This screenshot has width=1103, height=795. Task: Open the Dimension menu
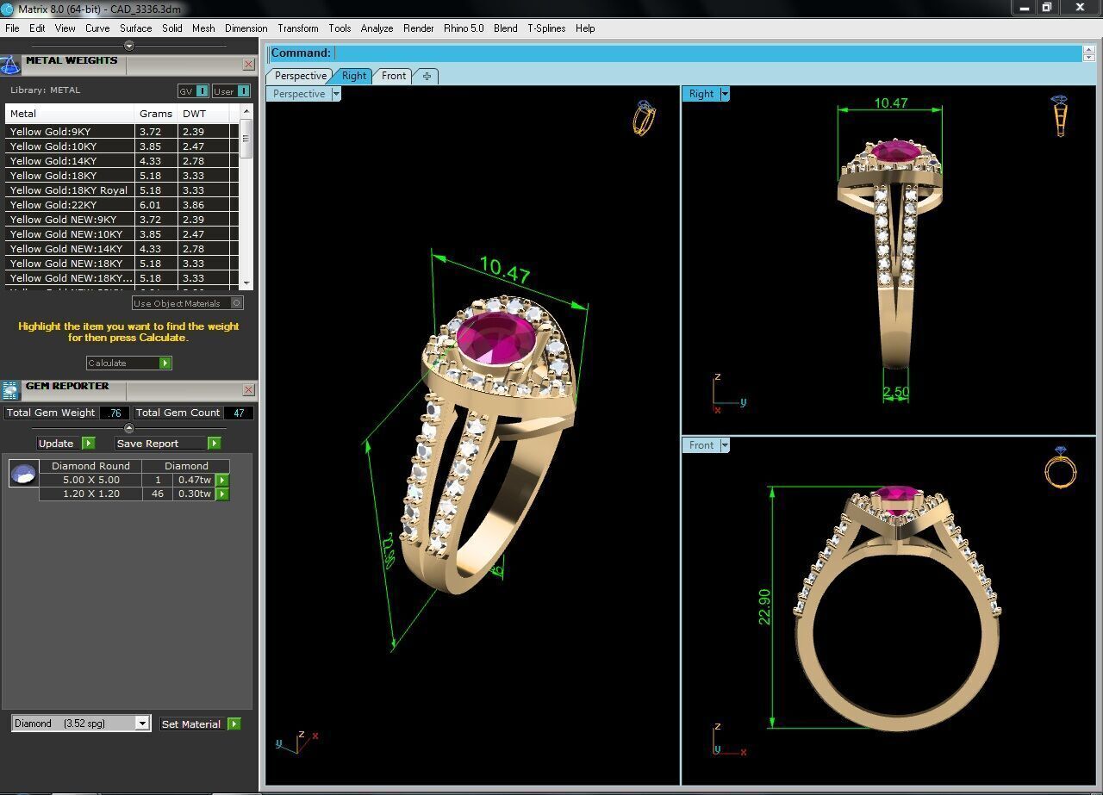coord(246,28)
